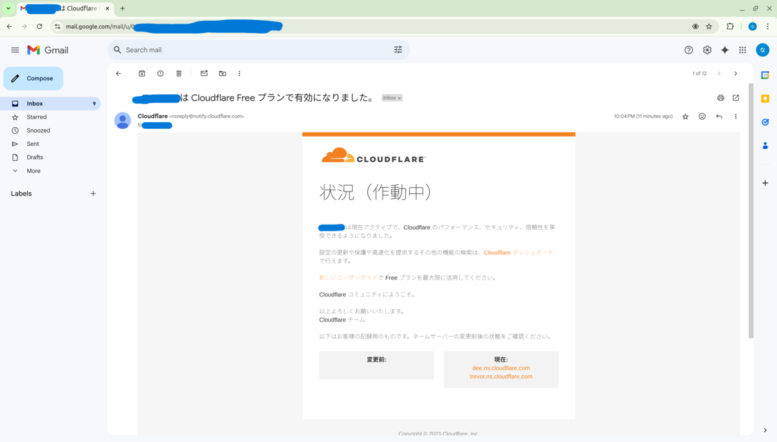Mark email as unread

(204, 74)
